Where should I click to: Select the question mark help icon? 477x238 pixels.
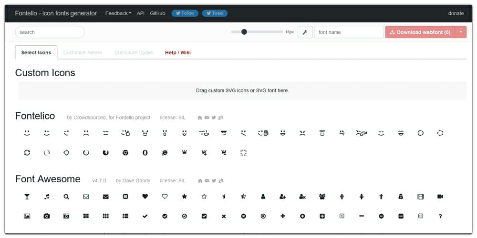[x=440, y=216]
